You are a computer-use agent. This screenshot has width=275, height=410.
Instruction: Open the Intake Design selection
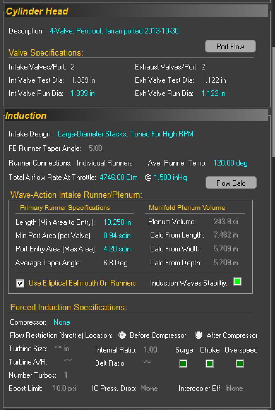click(125, 134)
